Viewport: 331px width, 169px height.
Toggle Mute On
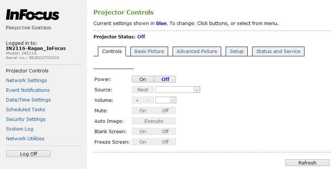(143, 110)
